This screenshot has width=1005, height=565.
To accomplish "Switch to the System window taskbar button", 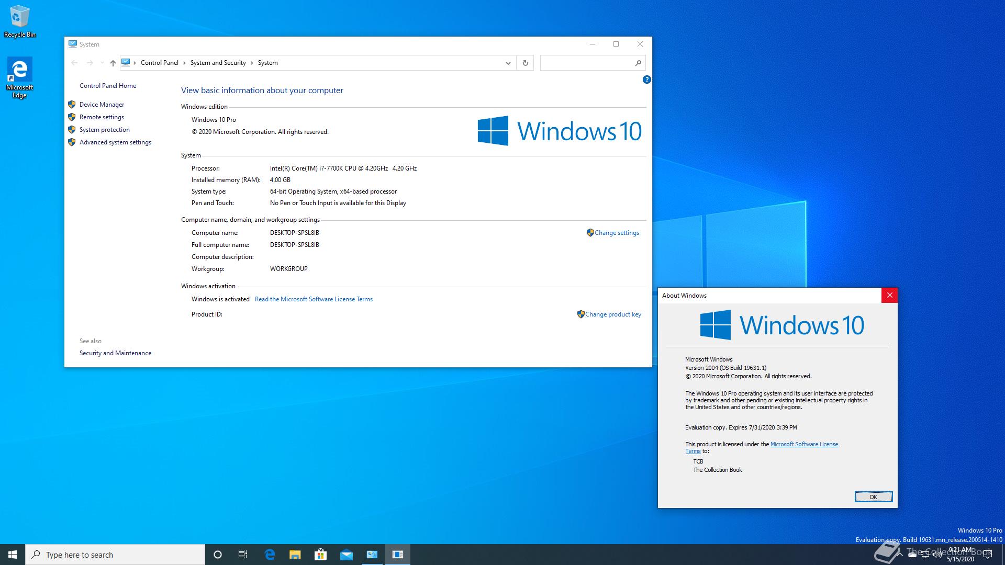I will coord(372,555).
